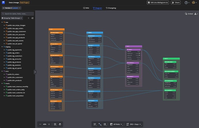199x128 pixels.
Task: Collapse the raw table group
Action: 2,22
